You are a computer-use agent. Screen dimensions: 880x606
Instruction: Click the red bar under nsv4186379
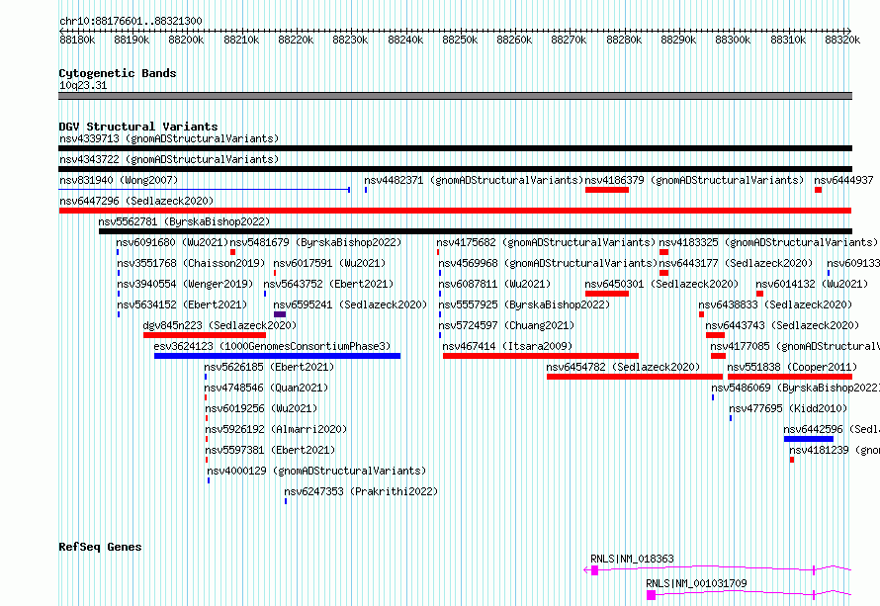click(607, 190)
